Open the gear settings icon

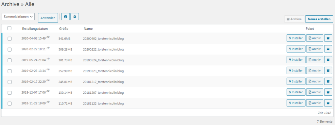[75, 17]
